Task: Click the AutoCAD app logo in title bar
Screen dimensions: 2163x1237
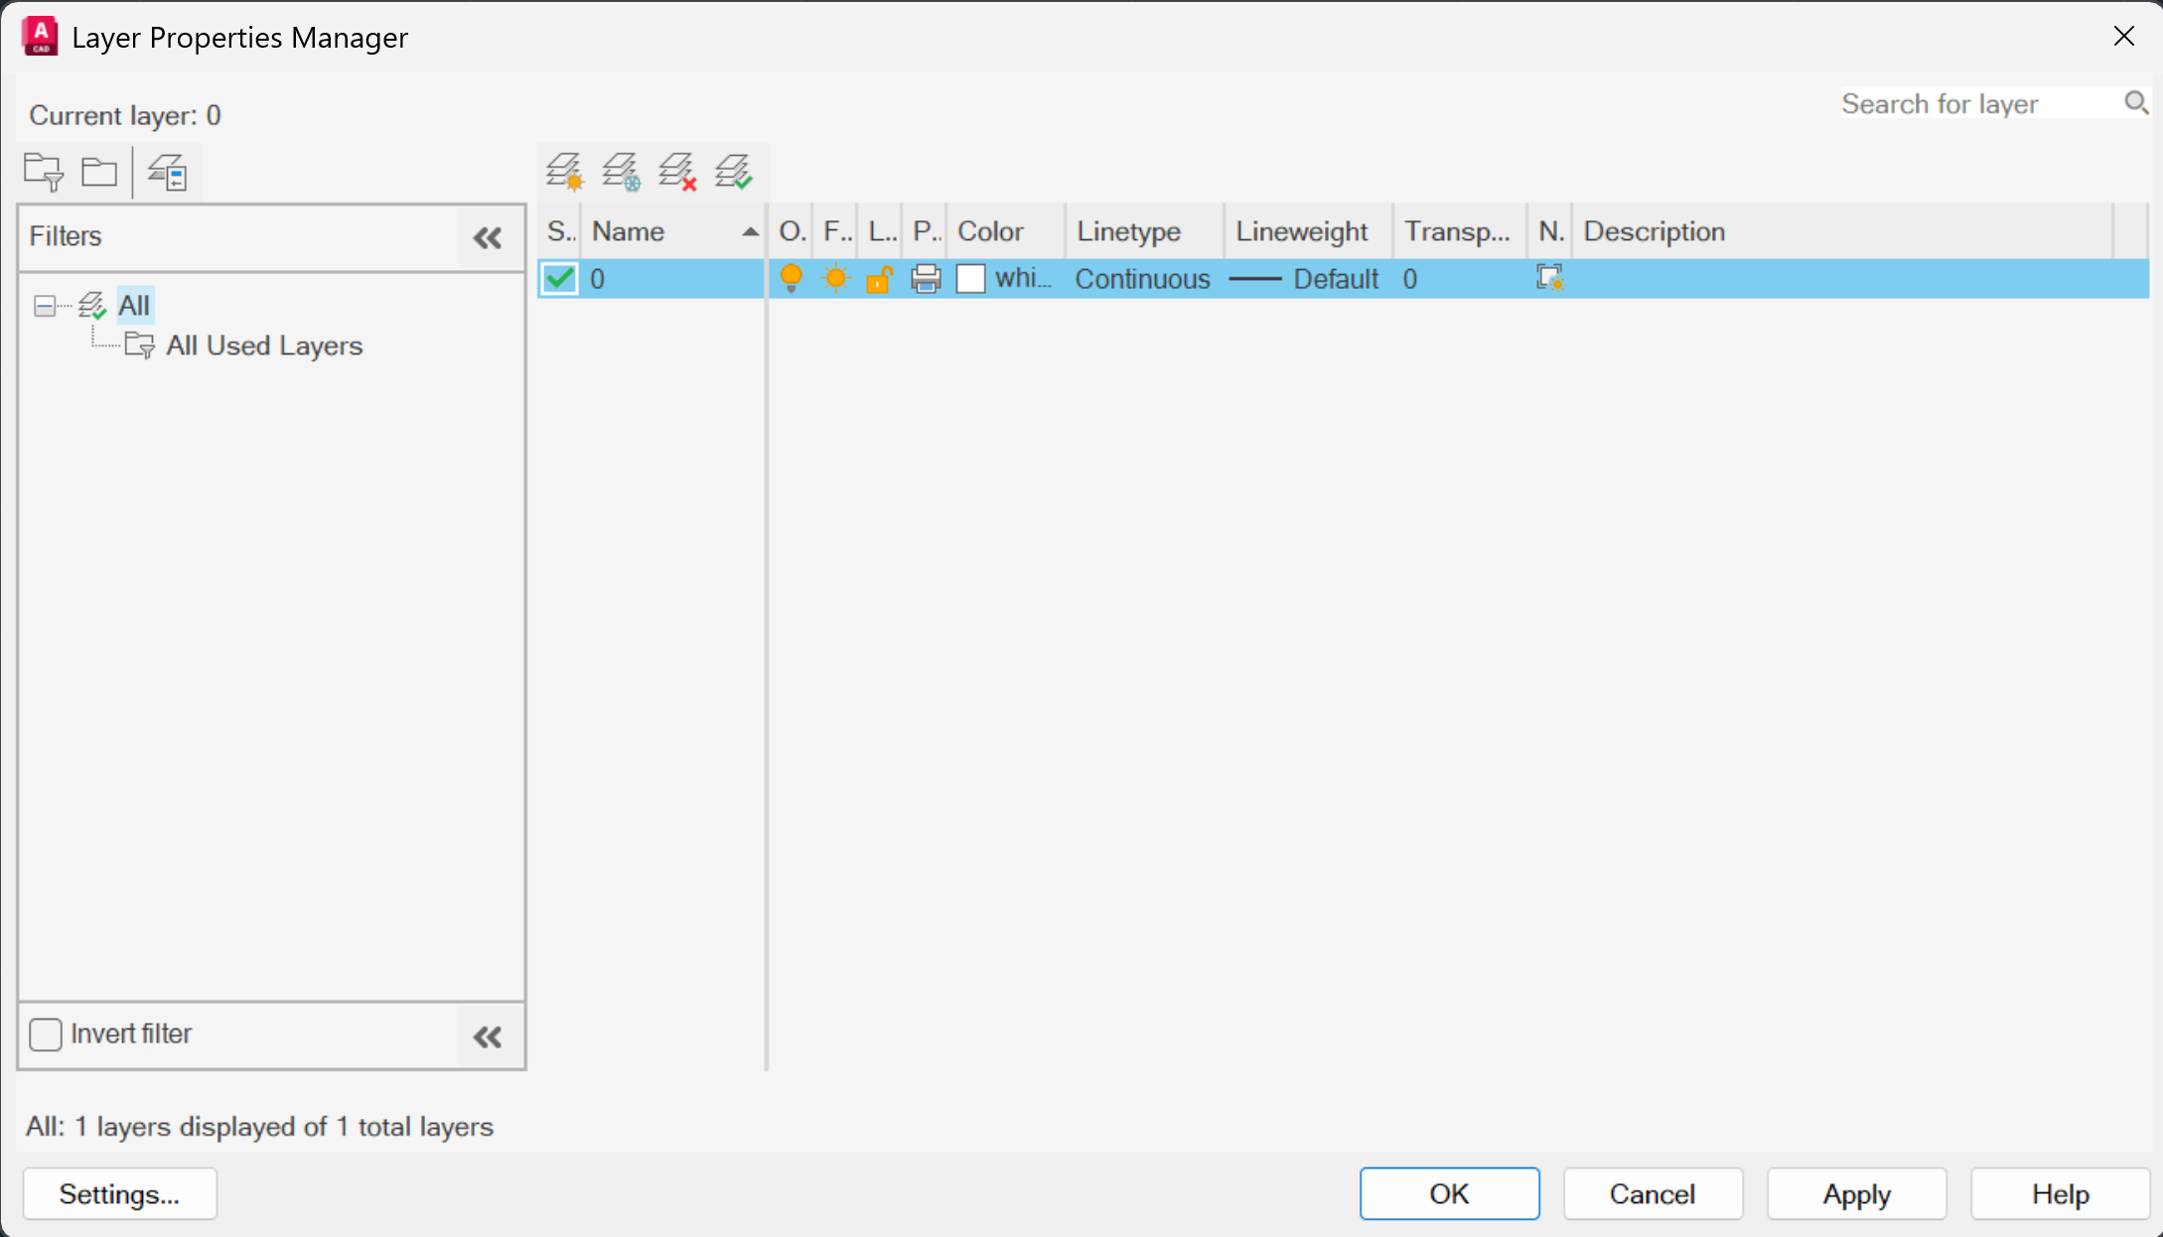Action: pyautogui.click(x=40, y=37)
